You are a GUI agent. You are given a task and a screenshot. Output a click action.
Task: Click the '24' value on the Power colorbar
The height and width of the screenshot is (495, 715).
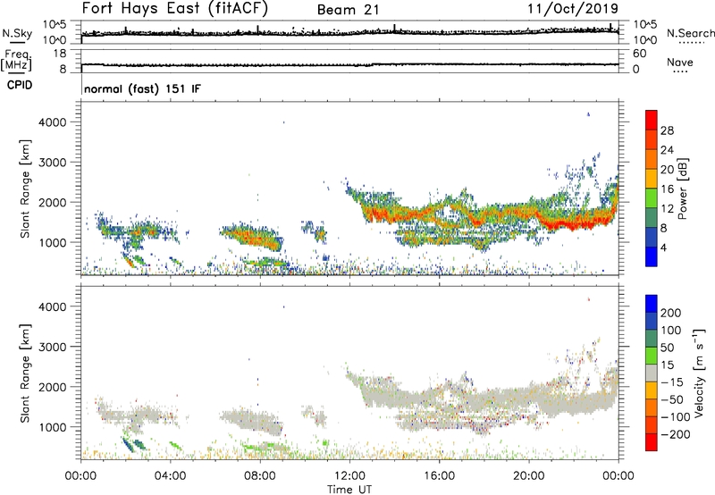(667, 150)
